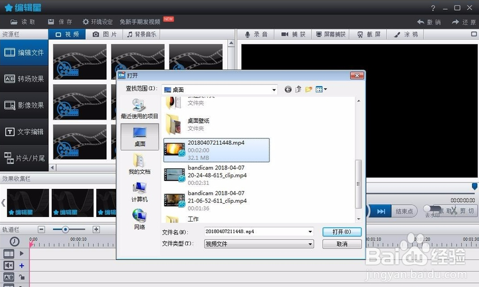Click the 打开(O) button
Image resolution: width=479 pixels, height=287 pixels.
pyautogui.click(x=341, y=232)
